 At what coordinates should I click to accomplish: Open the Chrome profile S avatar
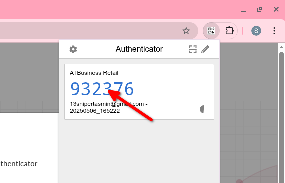(x=256, y=31)
